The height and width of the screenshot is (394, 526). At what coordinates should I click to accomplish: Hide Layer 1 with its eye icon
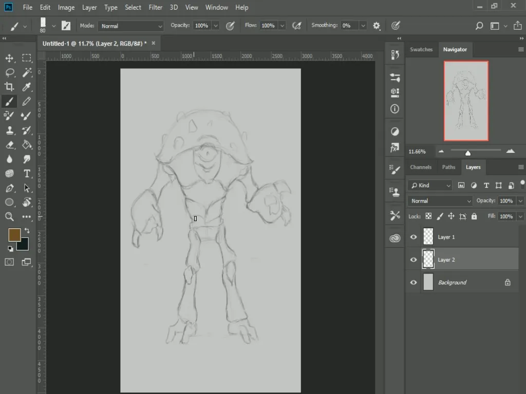tap(414, 237)
